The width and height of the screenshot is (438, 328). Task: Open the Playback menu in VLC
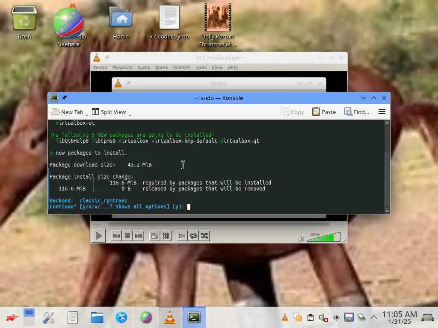click(122, 67)
